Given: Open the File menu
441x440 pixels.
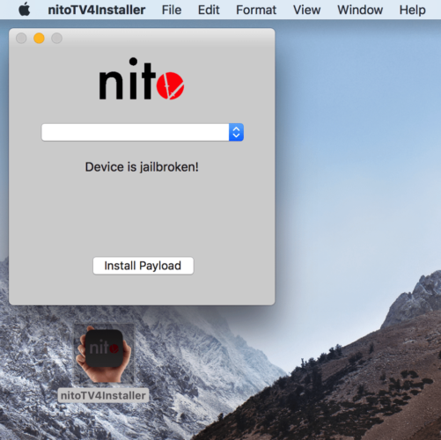Looking at the screenshot, I should pos(172,10).
